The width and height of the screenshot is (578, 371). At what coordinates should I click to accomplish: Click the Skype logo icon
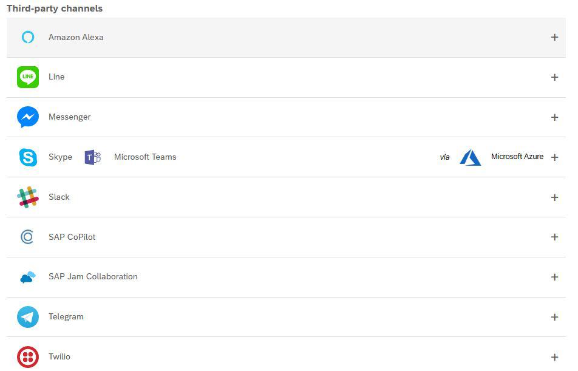pyautogui.click(x=28, y=157)
